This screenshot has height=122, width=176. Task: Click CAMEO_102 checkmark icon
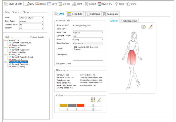pyautogui.click(x=8, y=47)
